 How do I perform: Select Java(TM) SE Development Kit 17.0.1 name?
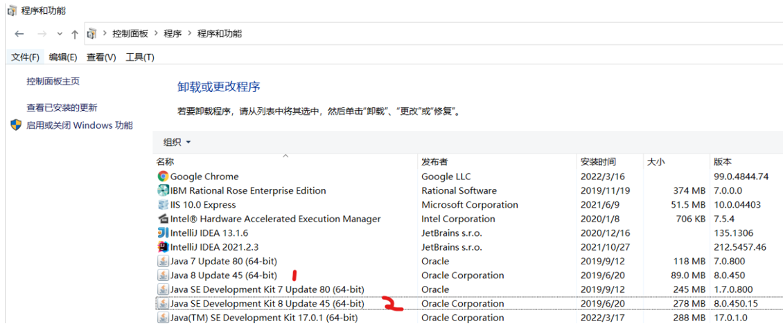(264, 318)
